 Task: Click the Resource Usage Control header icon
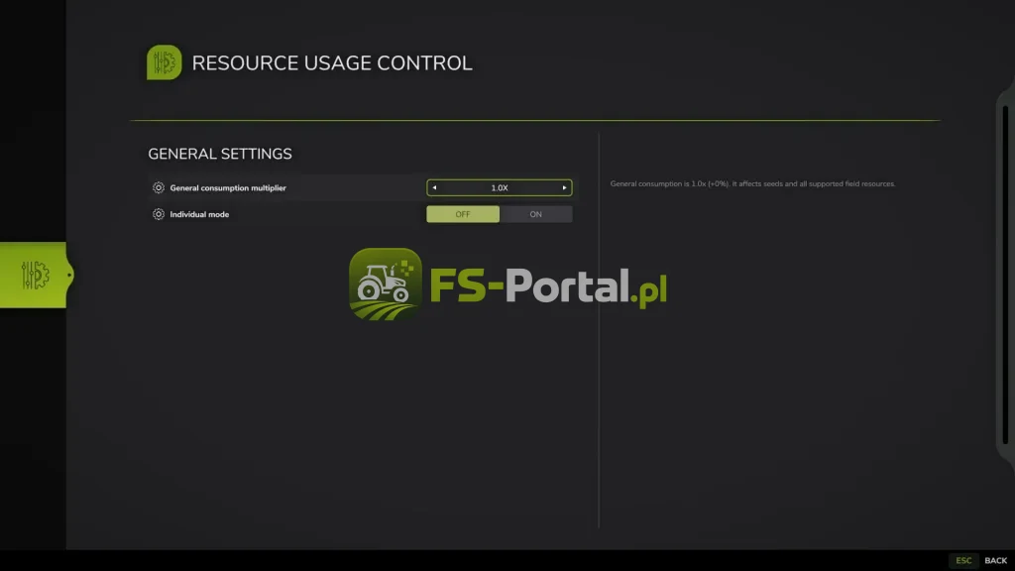point(164,62)
